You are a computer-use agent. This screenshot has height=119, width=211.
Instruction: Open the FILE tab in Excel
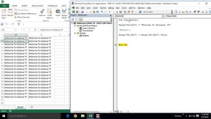(x=4, y=6)
